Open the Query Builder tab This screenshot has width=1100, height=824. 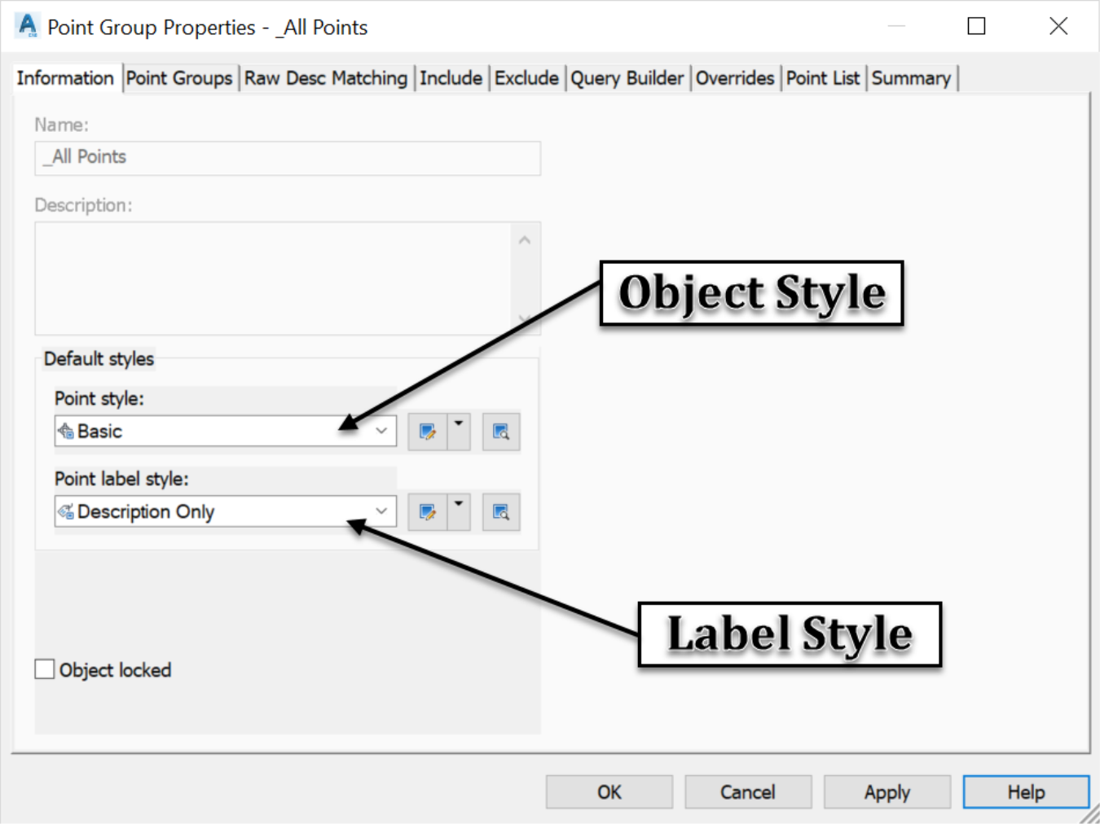click(x=627, y=78)
